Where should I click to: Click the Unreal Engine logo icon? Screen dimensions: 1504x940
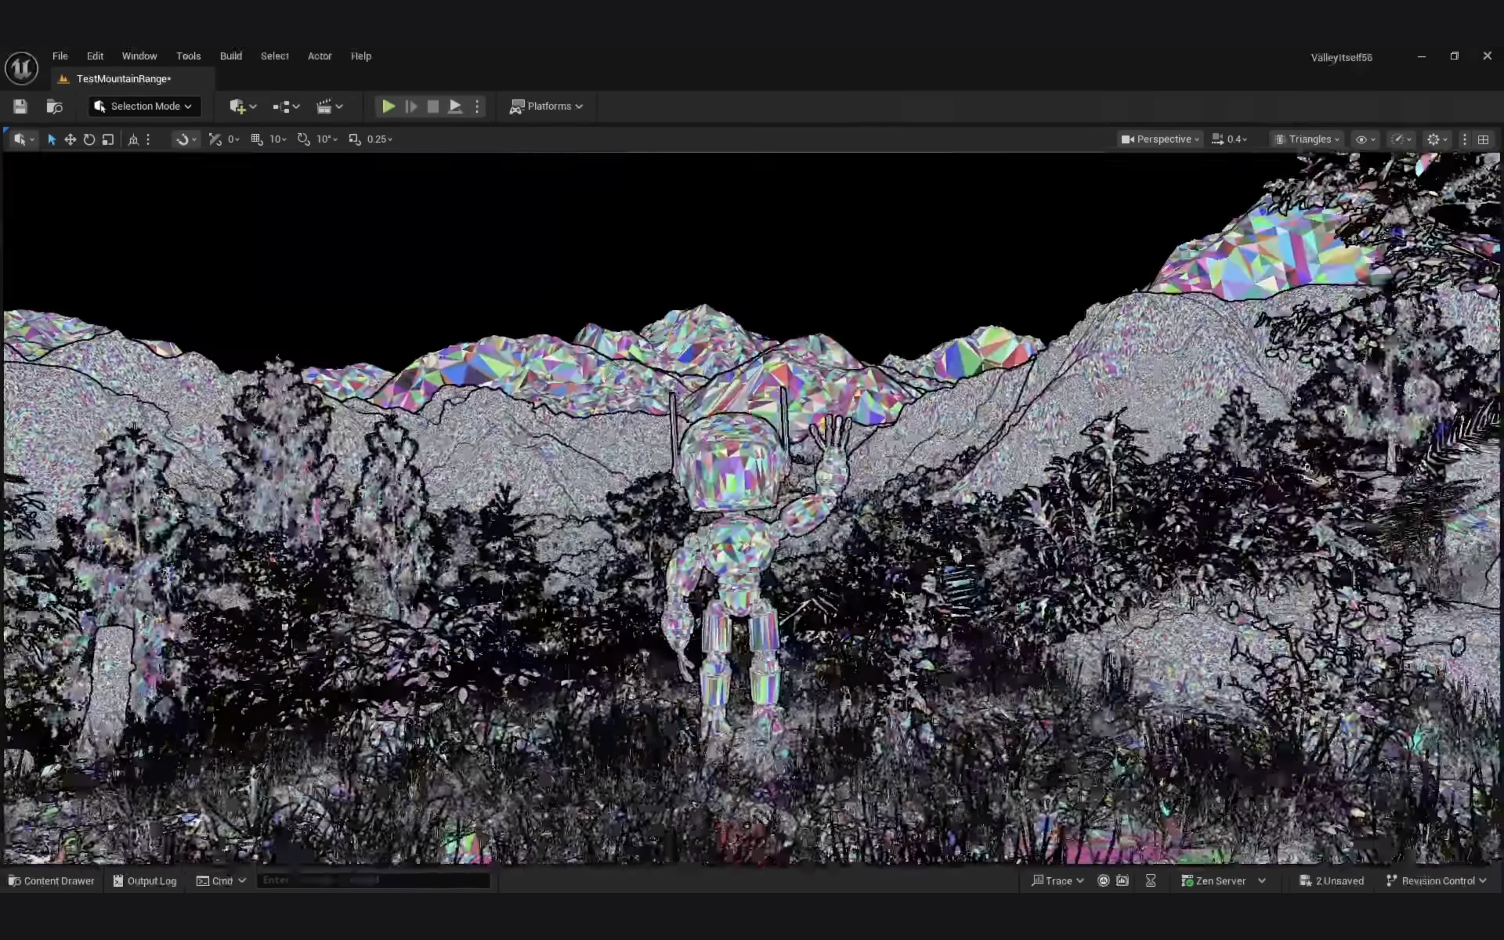point(22,68)
